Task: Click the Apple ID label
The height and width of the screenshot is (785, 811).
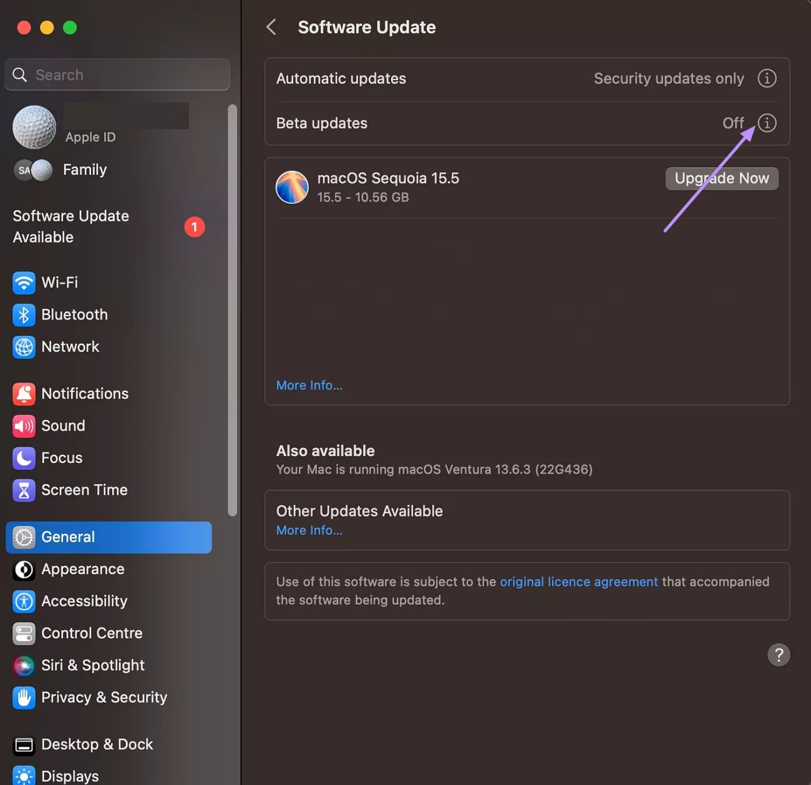Action: pyautogui.click(x=90, y=137)
